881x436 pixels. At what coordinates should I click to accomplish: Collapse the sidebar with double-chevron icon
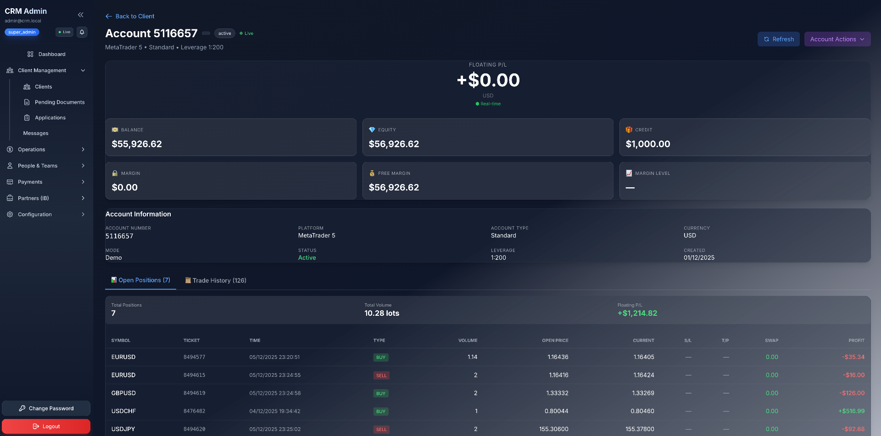(81, 15)
